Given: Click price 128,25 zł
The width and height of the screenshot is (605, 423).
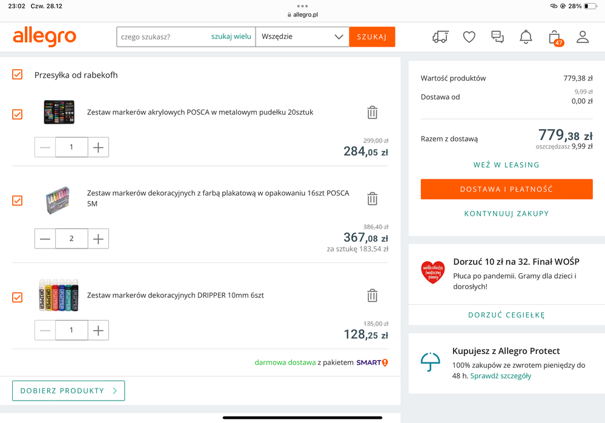Looking at the screenshot, I should (366, 335).
